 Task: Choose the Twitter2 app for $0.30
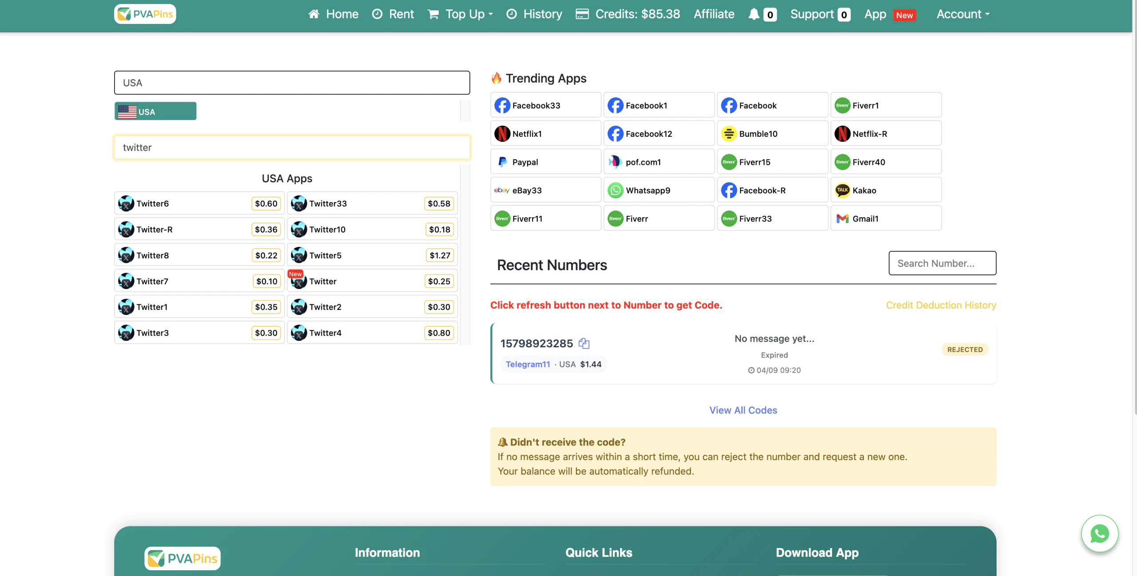pyautogui.click(x=372, y=307)
